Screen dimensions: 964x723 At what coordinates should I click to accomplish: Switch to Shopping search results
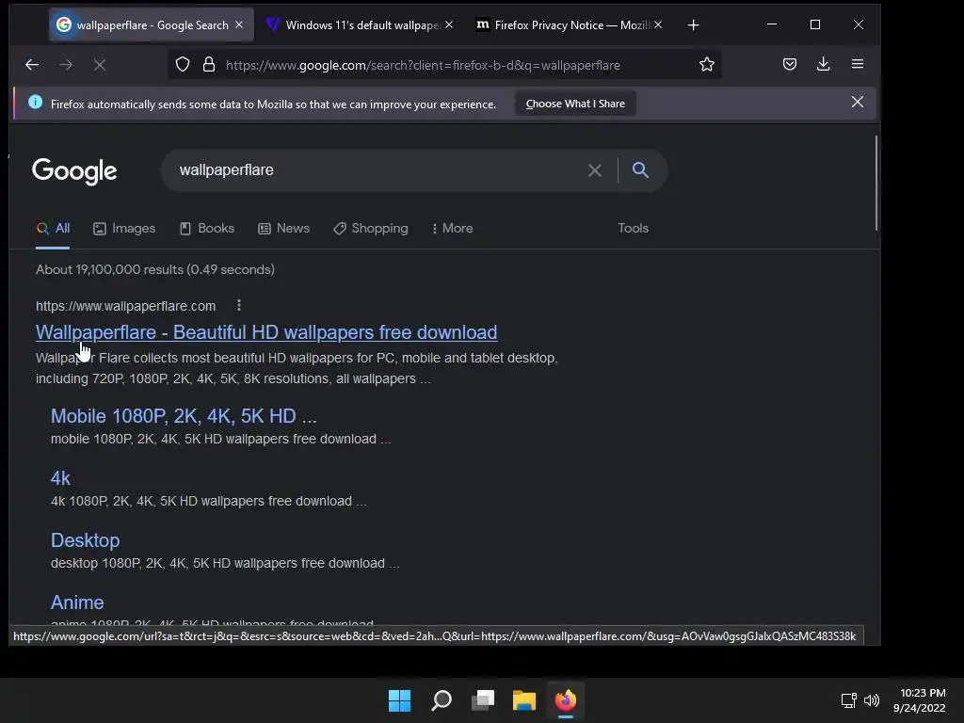coord(370,228)
